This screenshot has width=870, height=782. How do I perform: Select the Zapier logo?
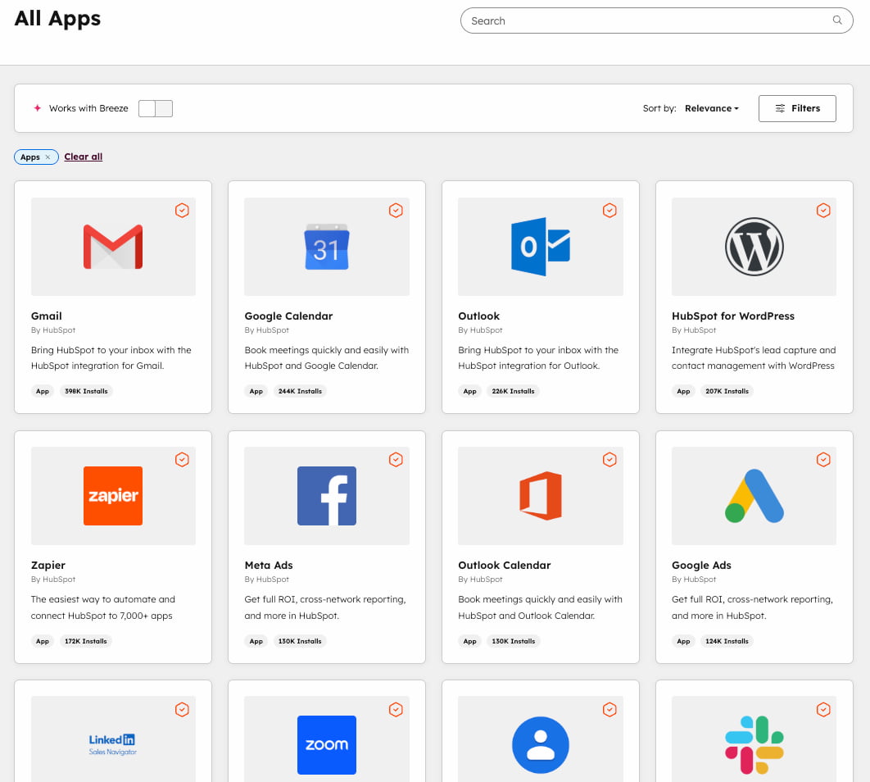pos(113,495)
